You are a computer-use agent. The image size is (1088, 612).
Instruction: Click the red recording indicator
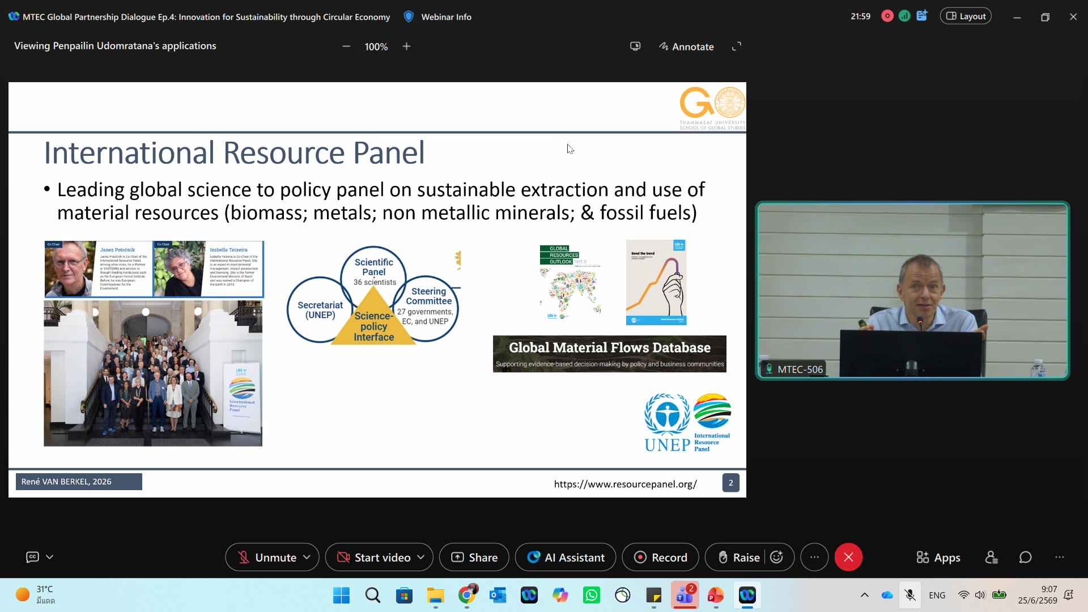click(887, 16)
